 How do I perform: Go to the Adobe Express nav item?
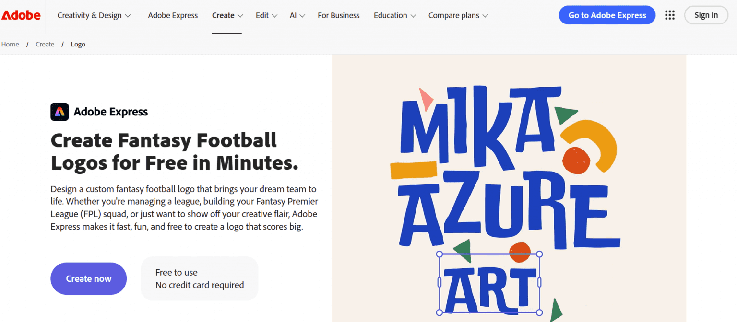(x=173, y=15)
